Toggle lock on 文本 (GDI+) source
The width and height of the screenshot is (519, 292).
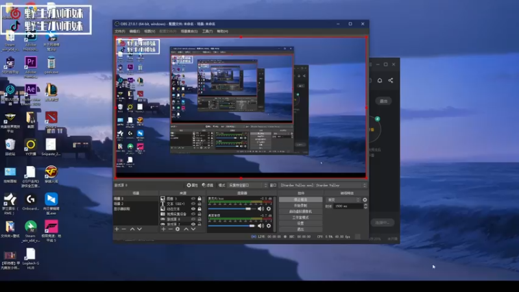point(199,204)
